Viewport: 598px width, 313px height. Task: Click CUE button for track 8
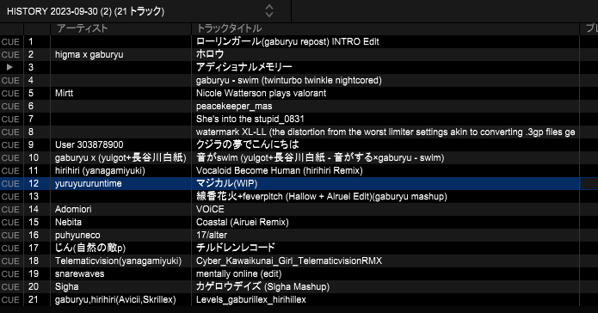10,132
